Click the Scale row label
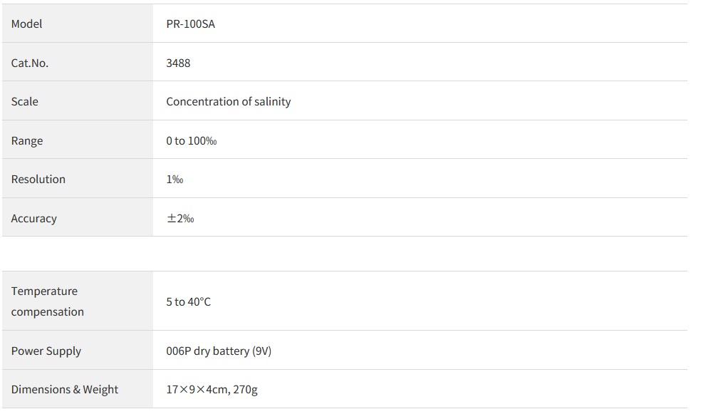Screen dimensions: 708x414 click(25, 102)
